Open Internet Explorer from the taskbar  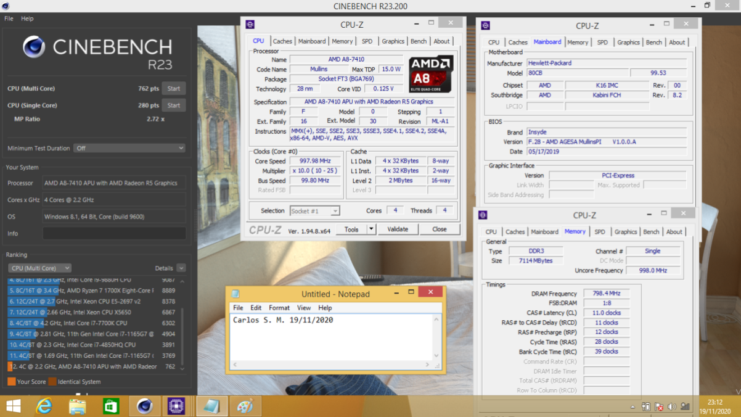click(x=44, y=407)
